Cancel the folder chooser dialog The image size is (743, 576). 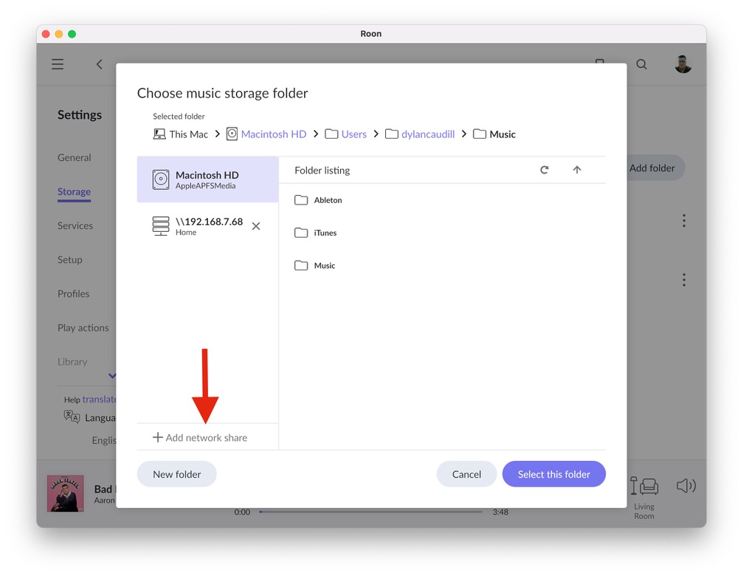(466, 474)
